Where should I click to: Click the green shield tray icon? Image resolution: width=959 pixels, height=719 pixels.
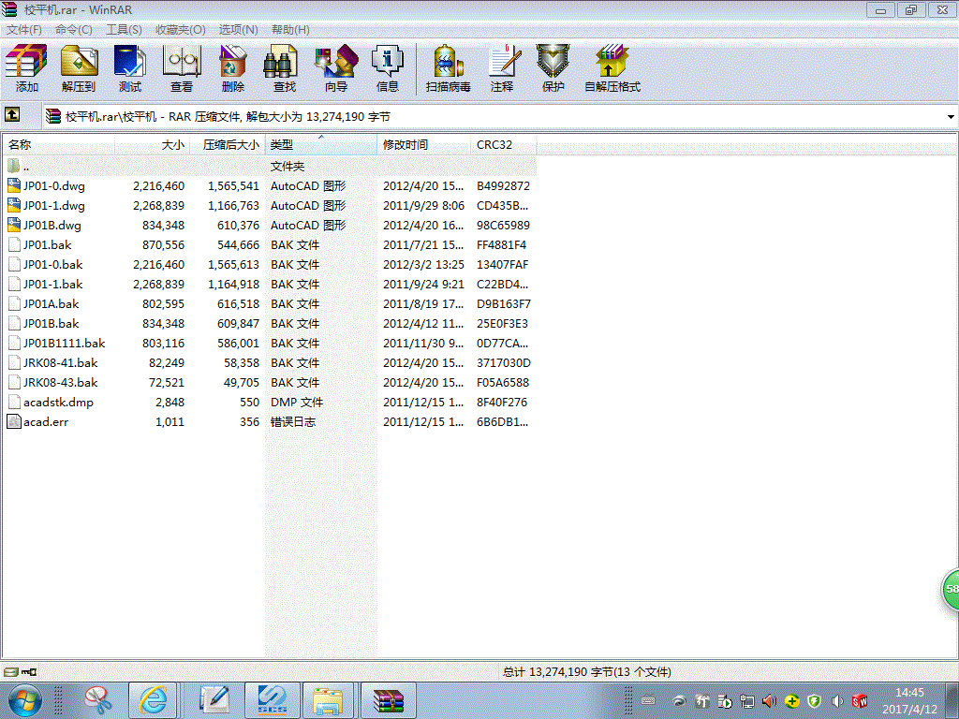[x=814, y=700]
